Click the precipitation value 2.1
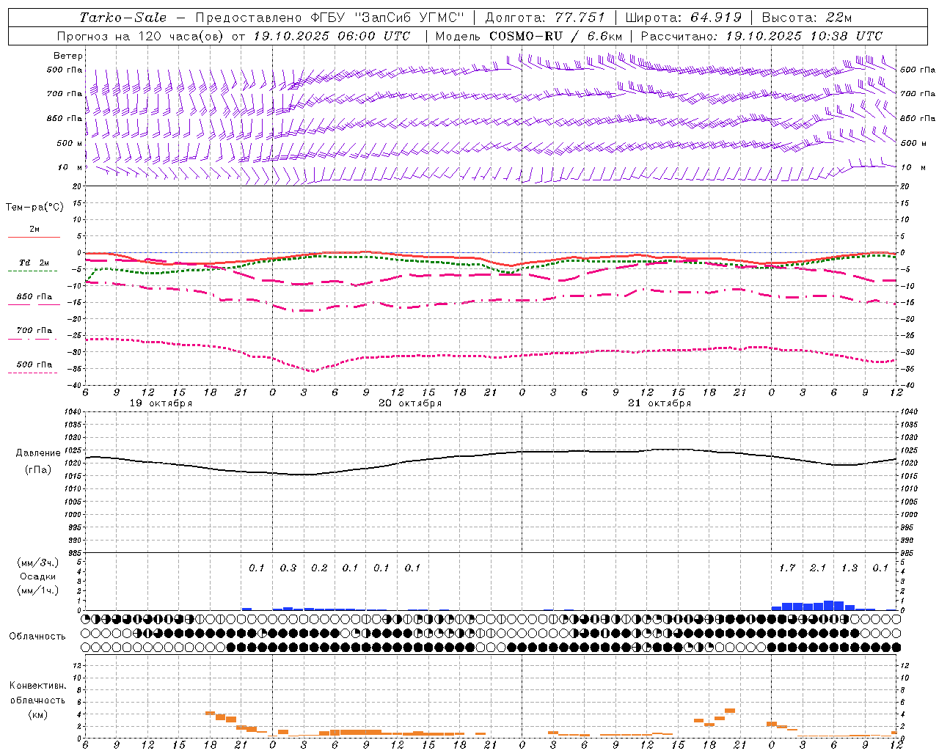 click(818, 568)
